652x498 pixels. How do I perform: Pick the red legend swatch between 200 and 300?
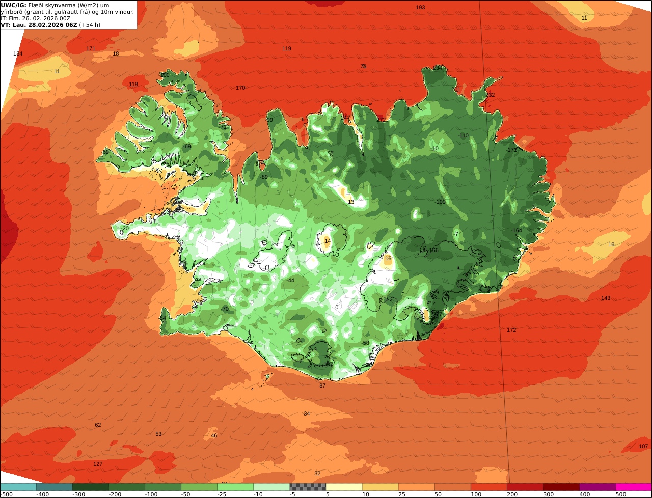click(x=525, y=487)
